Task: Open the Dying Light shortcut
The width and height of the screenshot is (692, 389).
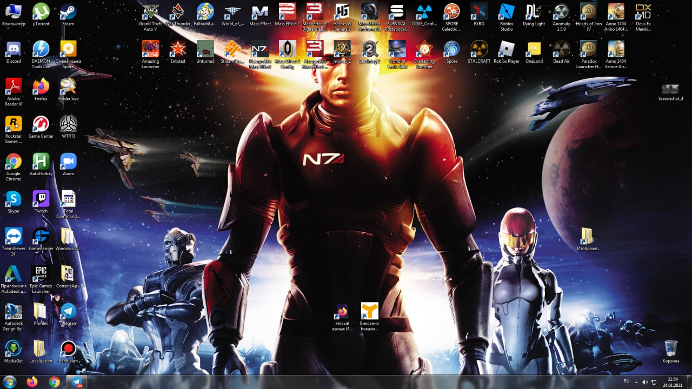Action: coord(534,15)
